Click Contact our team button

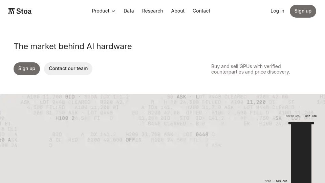click(68, 69)
